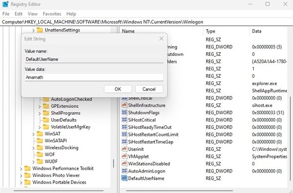Click the Userinit string value icon
The width and height of the screenshot is (293, 193).
click(x=124, y=149)
